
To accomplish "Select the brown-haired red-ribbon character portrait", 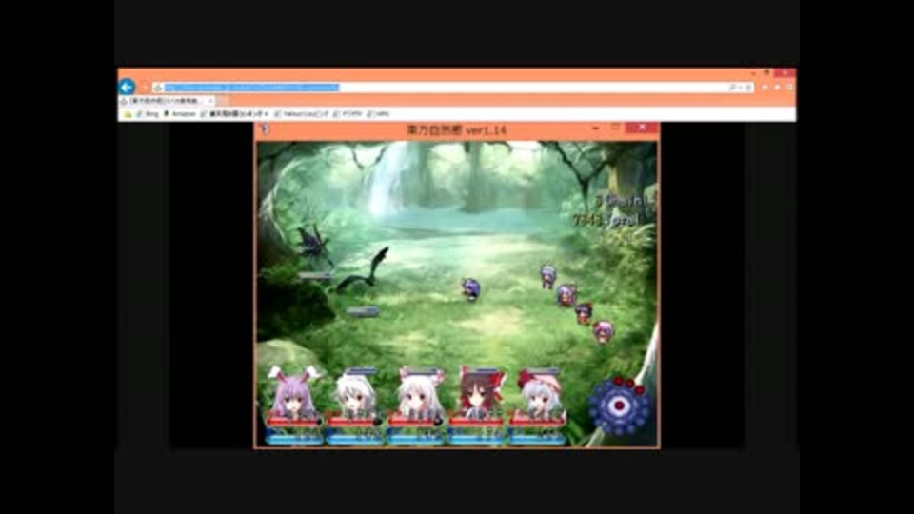I will click(480, 392).
